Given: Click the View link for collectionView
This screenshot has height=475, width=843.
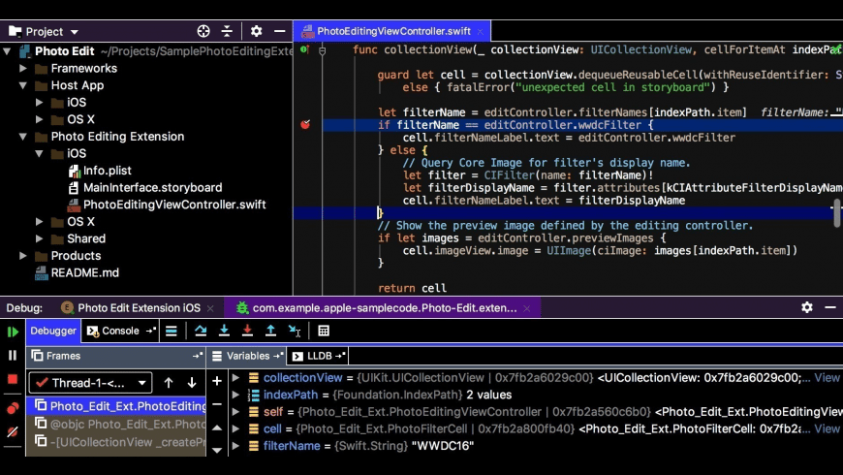Looking at the screenshot, I should click(827, 378).
